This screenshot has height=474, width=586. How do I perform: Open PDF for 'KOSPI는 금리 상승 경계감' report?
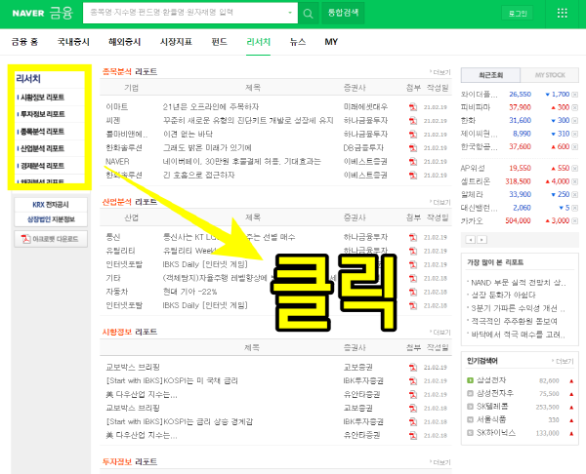(x=412, y=421)
